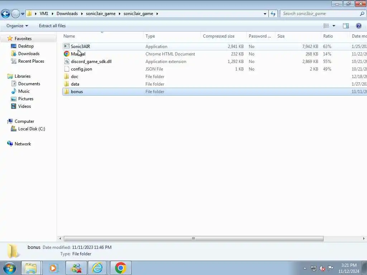The height and width of the screenshot is (275, 367).
Task: Open the Pictures library
Action: point(26,99)
